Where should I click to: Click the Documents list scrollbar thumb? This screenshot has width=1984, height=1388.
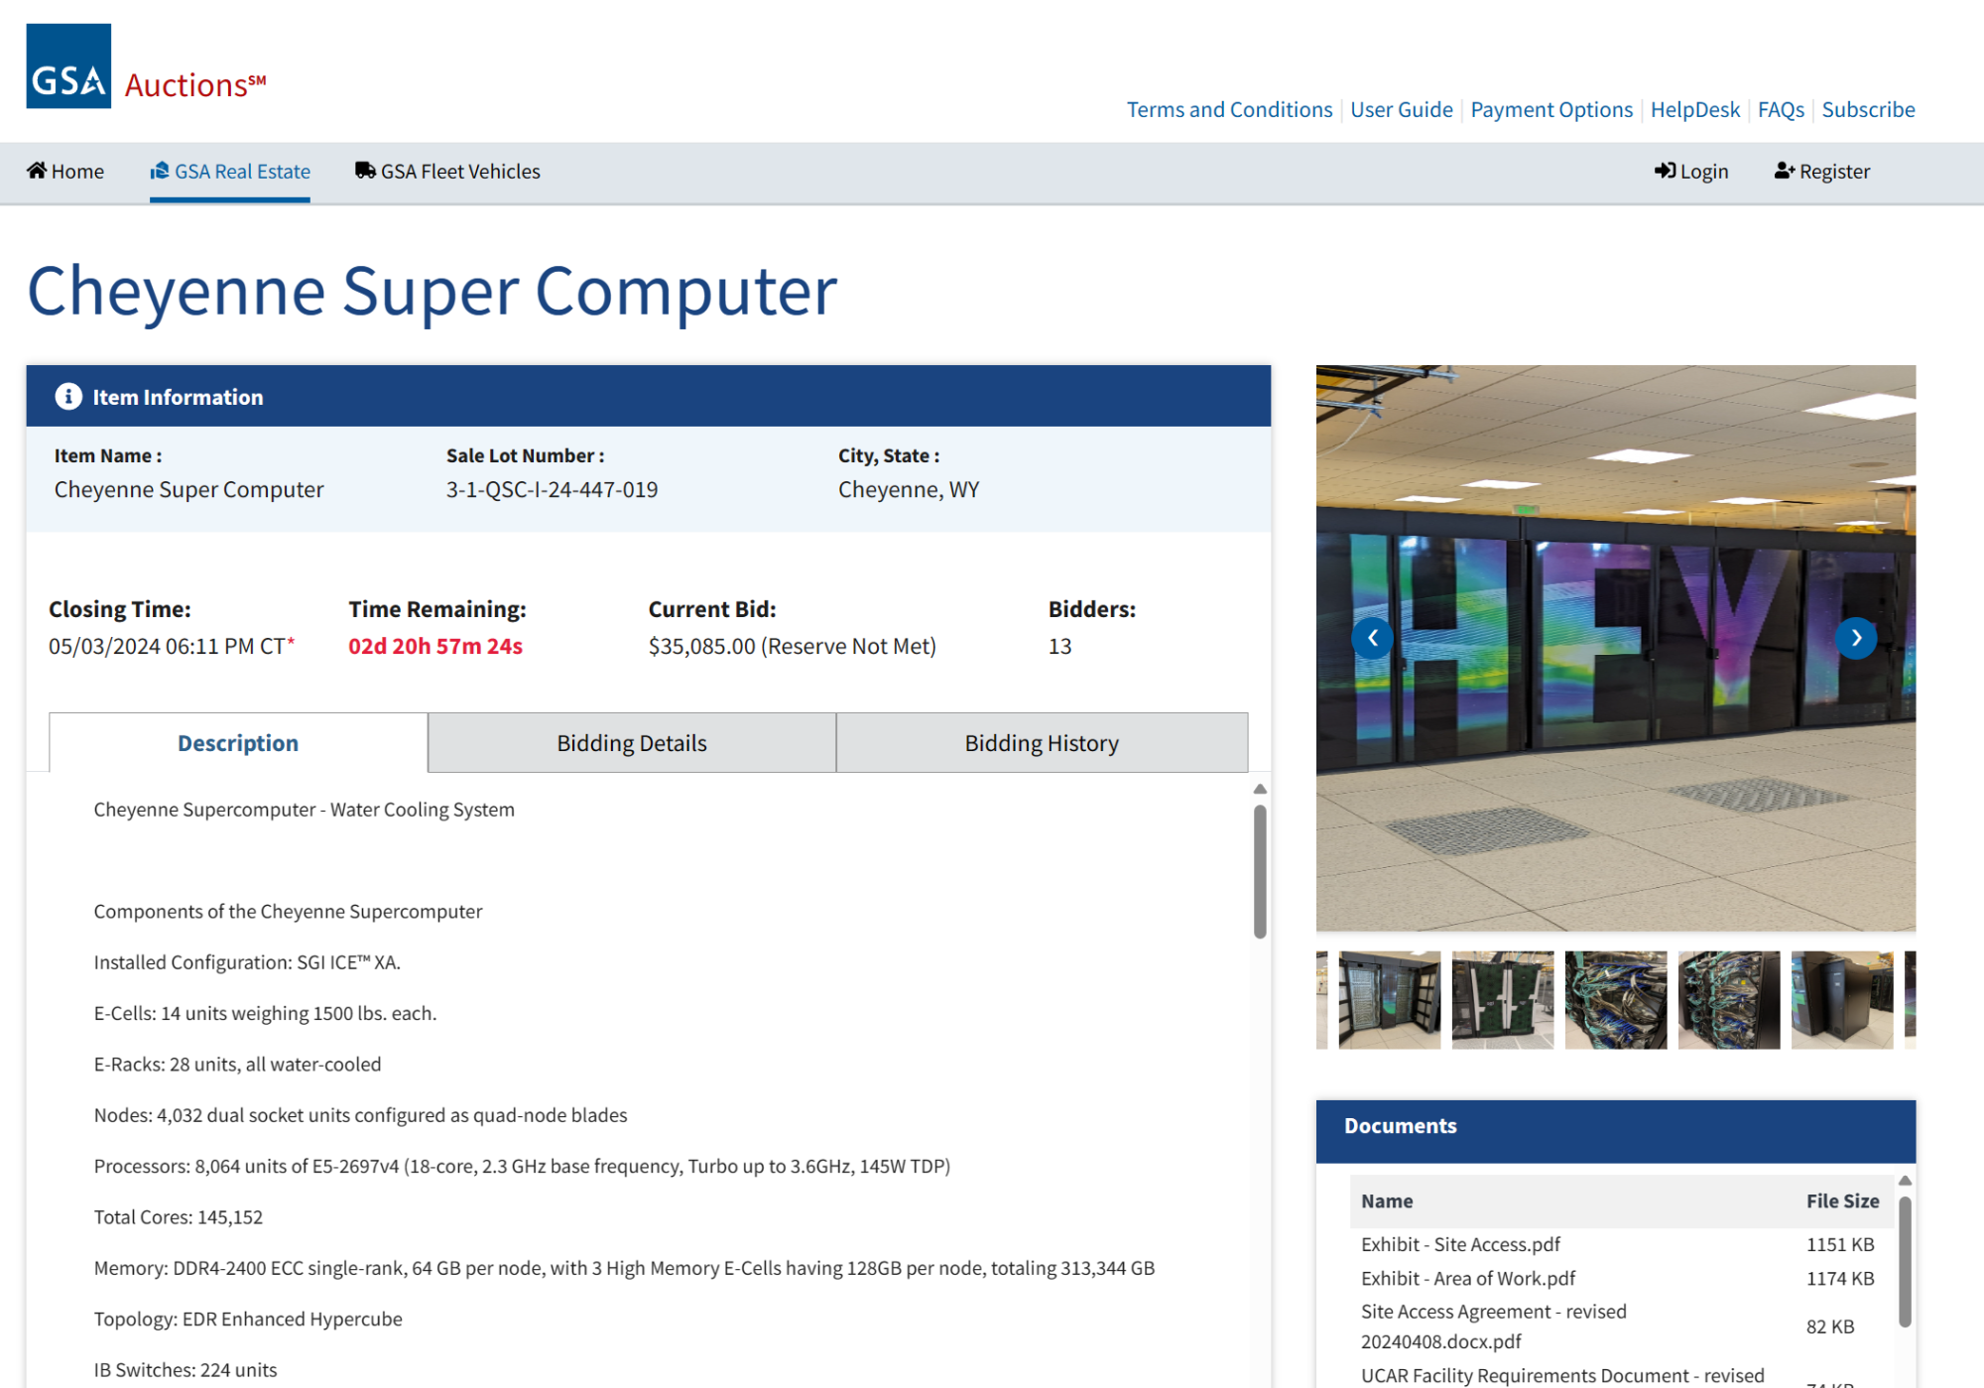(1905, 1260)
